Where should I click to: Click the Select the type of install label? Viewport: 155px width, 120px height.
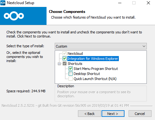pyautogui.click(x=25, y=46)
